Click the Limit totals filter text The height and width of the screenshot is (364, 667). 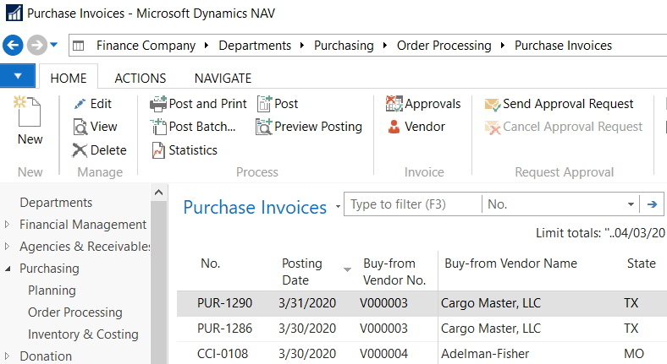coord(600,233)
